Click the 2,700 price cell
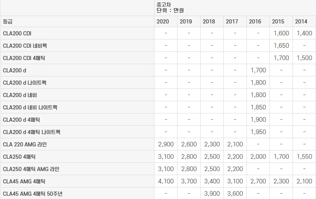The height and width of the screenshot is (199, 316). [258, 181]
